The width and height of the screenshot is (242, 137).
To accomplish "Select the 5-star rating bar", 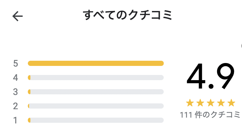I will pyautogui.click(x=96, y=63).
